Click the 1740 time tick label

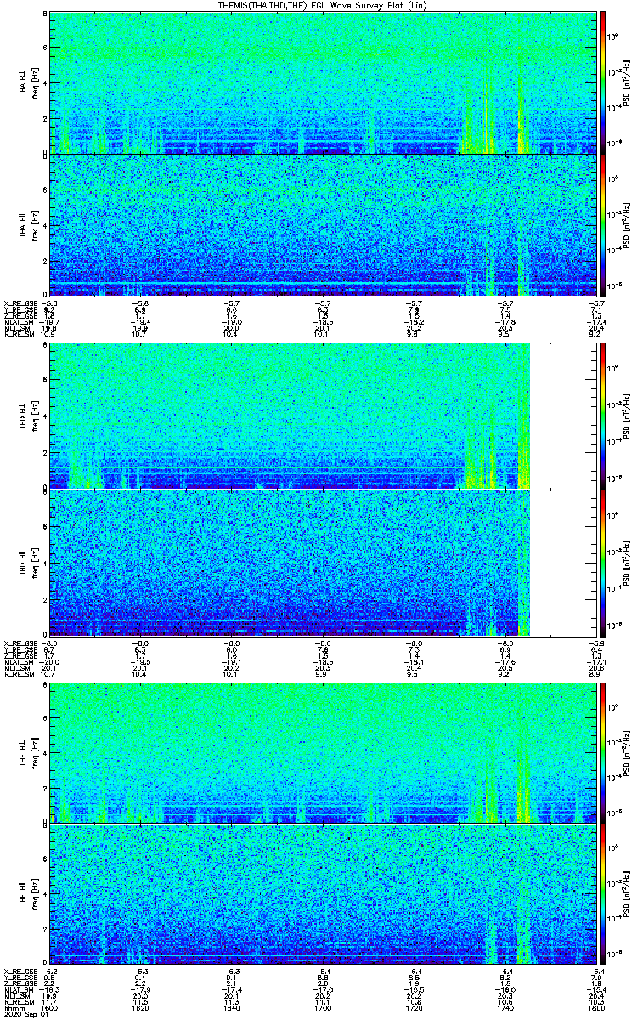pyautogui.click(x=506, y=1008)
